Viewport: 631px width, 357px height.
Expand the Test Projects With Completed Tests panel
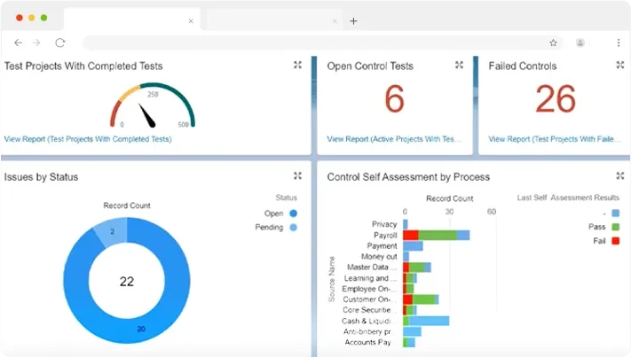(298, 65)
